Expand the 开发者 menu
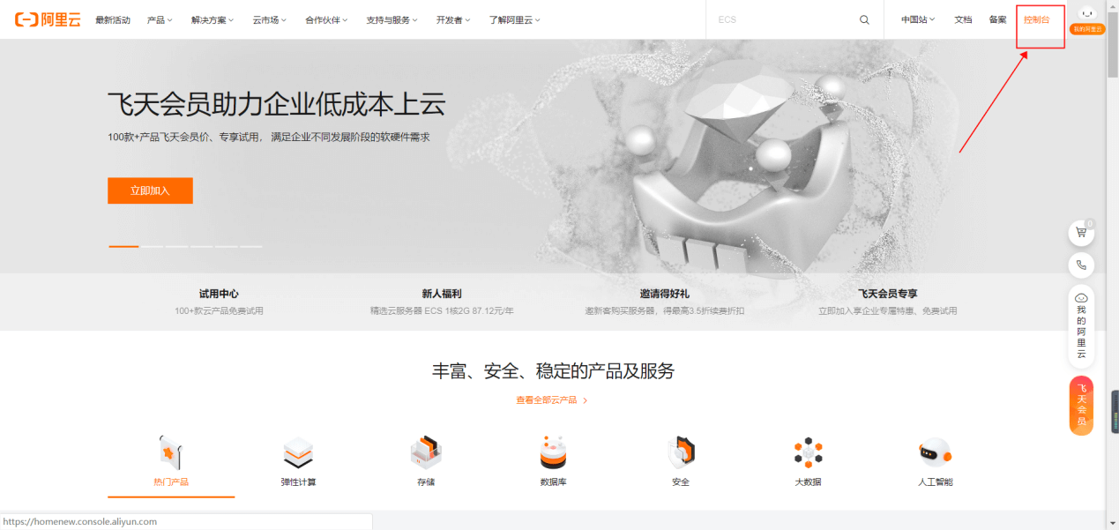This screenshot has height=530, width=1119. pos(453,19)
